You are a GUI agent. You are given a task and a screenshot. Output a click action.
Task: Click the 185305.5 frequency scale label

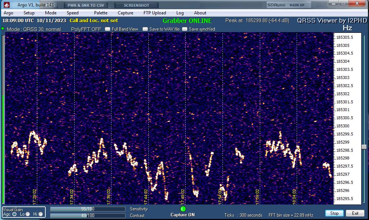pyautogui.click(x=345, y=37)
